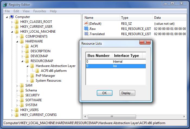Click the HARDWARE folder icon
This screenshot has width=190, height=129.
tap(22, 41)
